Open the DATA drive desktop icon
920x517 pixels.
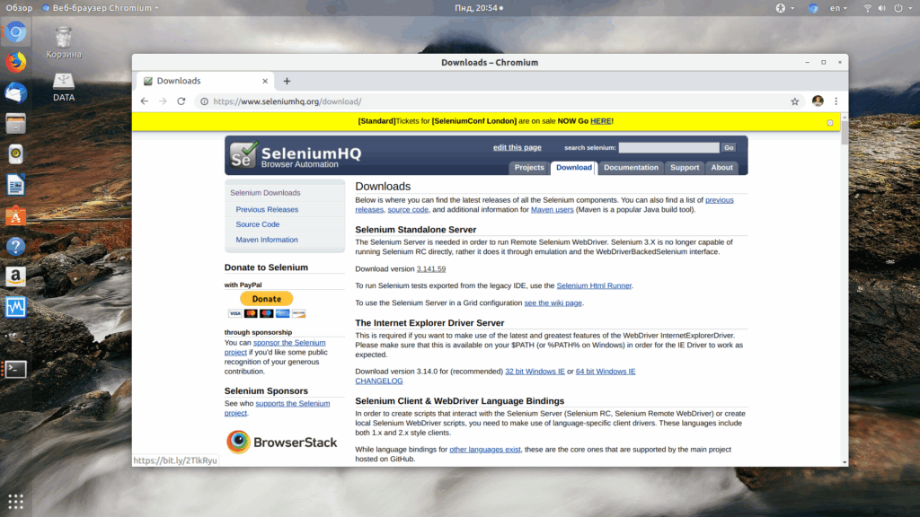coord(64,87)
